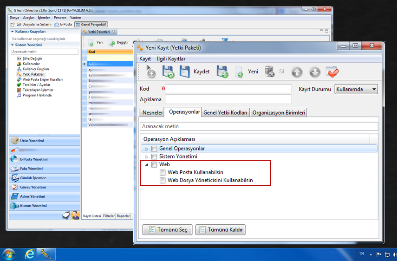397x261 pixels.
Task: Click the down arrow record button
Action: tap(315, 72)
